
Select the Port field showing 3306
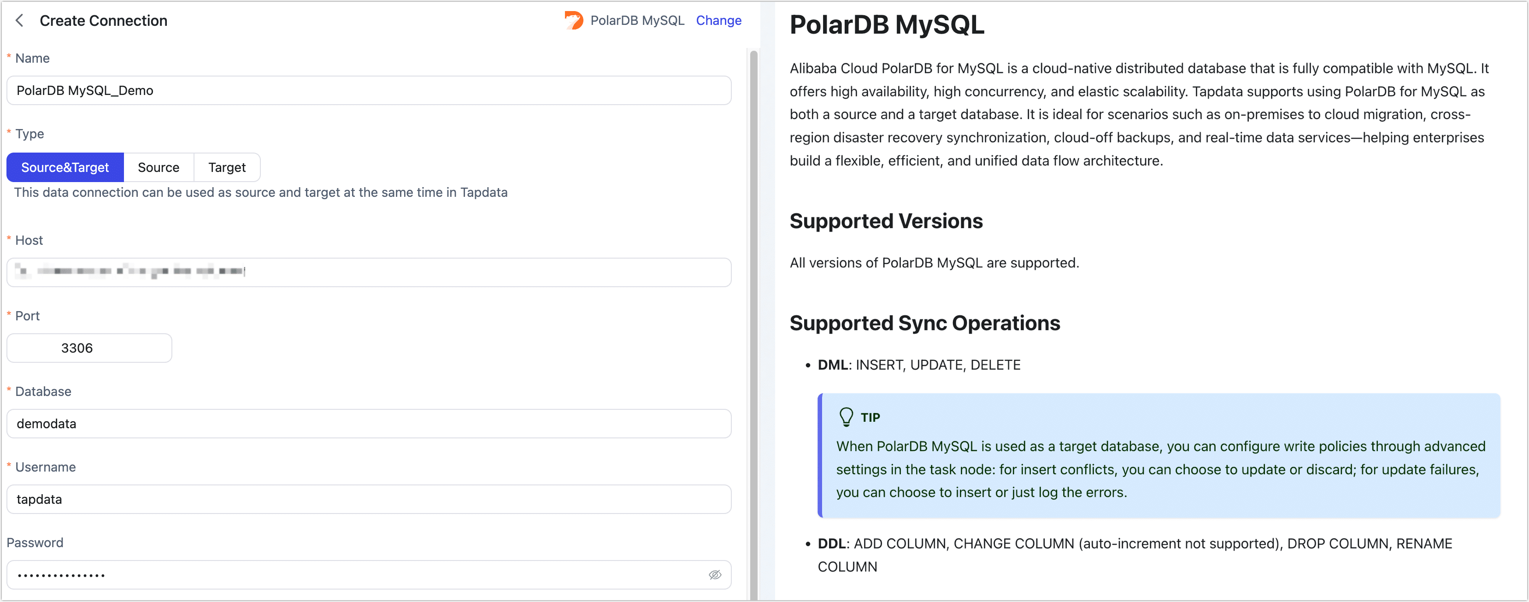click(x=88, y=348)
